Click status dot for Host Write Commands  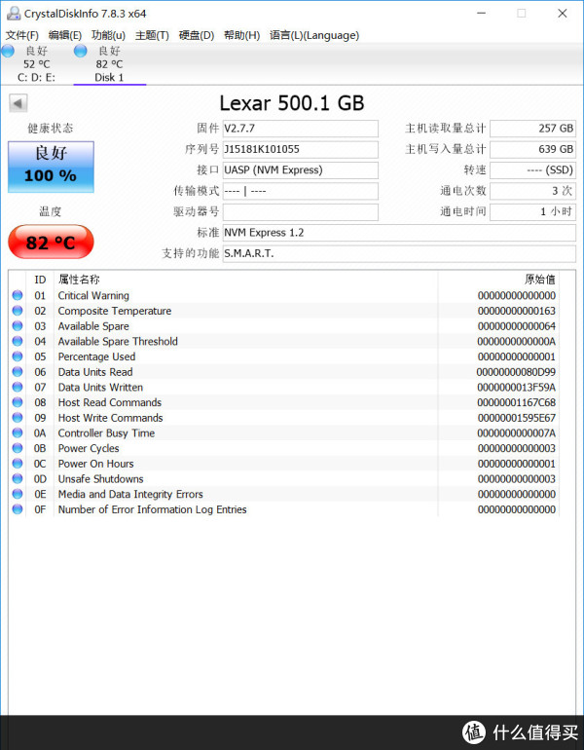click(18, 418)
